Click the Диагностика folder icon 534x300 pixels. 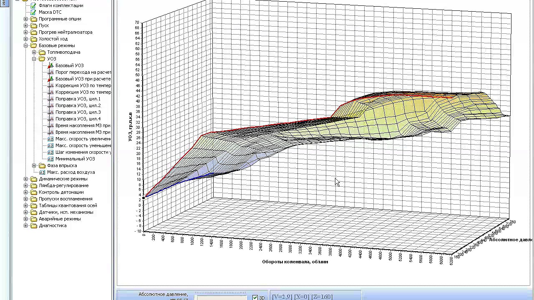point(34,225)
